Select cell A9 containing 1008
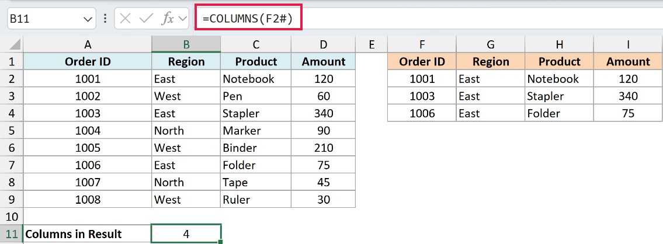 pyautogui.click(x=88, y=200)
